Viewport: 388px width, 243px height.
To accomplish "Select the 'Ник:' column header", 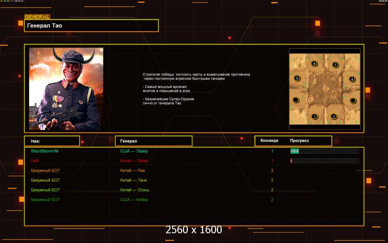I will pyautogui.click(x=52, y=141).
